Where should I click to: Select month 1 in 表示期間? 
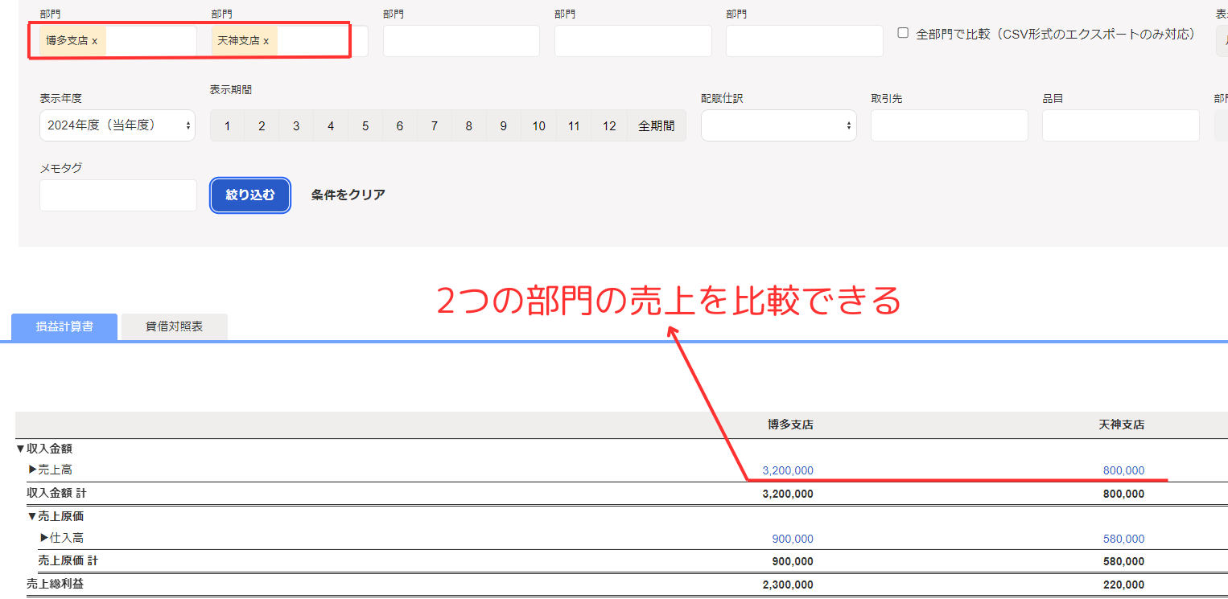pyautogui.click(x=228, y=126)
